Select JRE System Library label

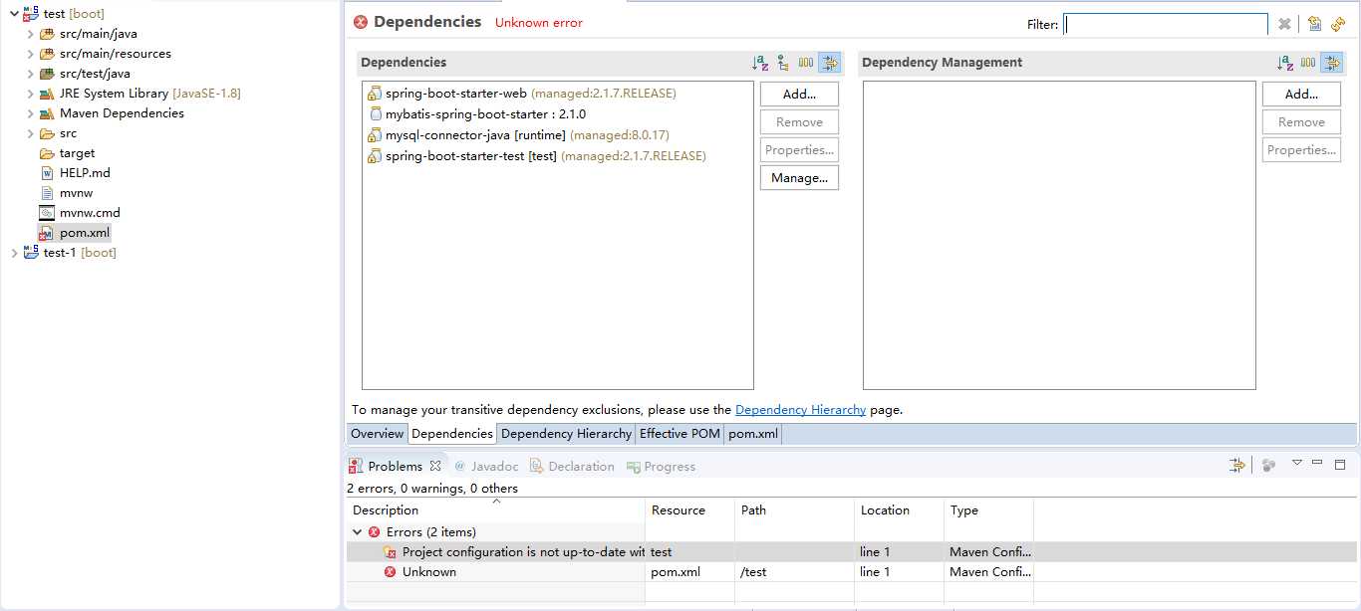[x=114, y=94]
